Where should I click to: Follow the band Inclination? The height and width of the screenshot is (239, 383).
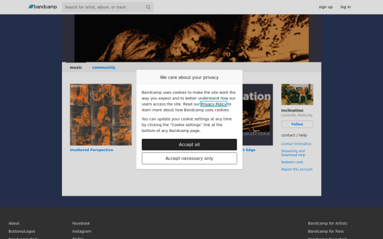pyautogui.click(x=297, y=124)
